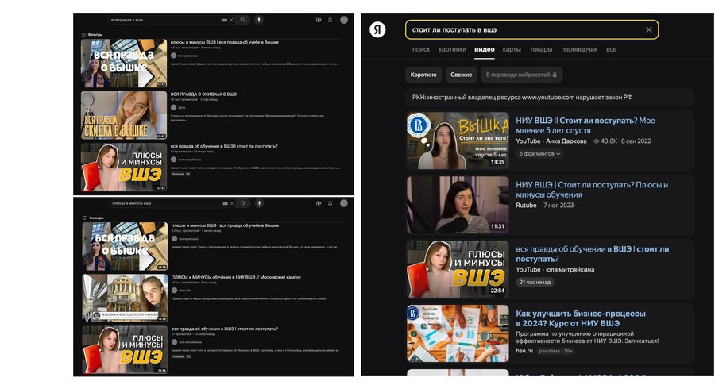Click the 'реклама · 16+' label
715x389 pixels.
tap(555, 351)
